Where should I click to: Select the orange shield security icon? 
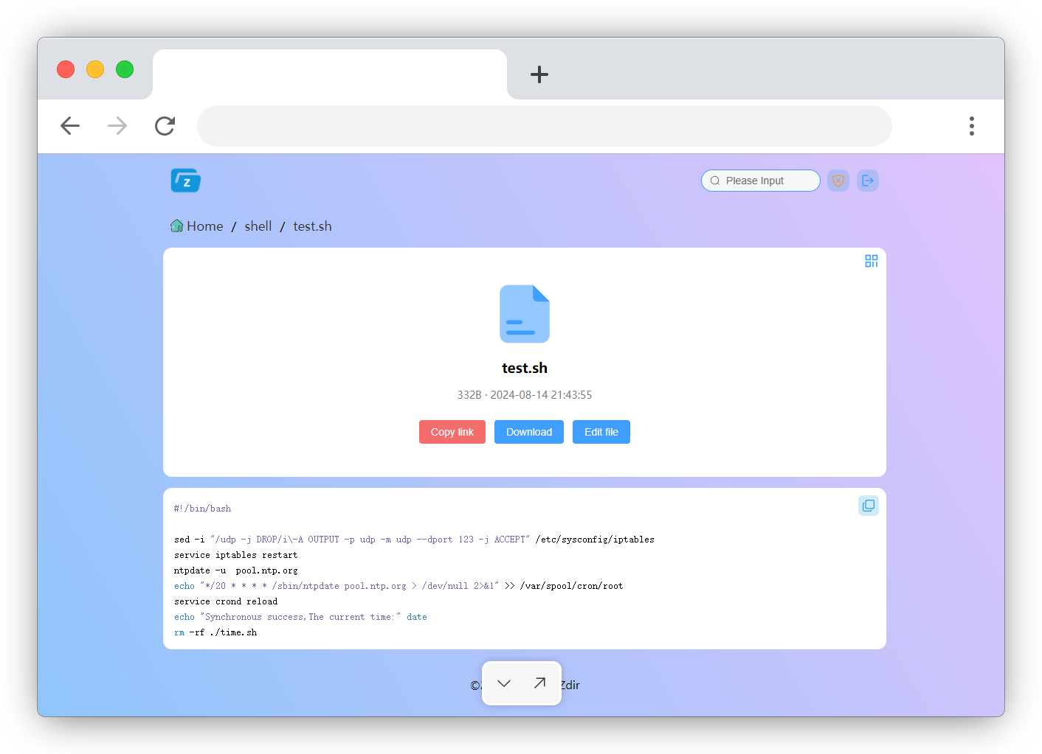(x=838, y=180)
